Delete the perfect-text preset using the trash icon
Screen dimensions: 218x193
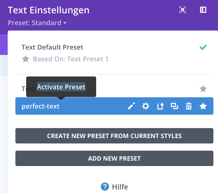tap(189, 106)
